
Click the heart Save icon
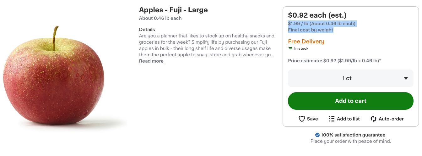click(x=302, y=119)
